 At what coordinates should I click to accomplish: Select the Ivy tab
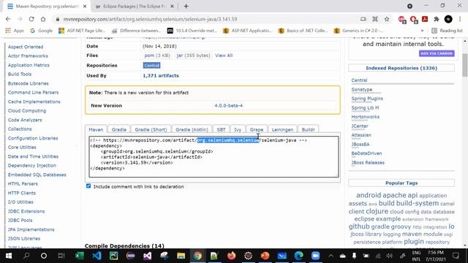pos(238,129)
